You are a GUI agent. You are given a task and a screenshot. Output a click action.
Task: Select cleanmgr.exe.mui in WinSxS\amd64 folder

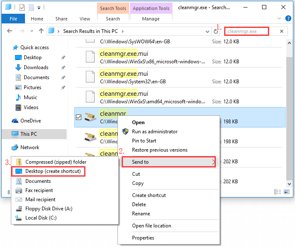(x=179, y=97)
